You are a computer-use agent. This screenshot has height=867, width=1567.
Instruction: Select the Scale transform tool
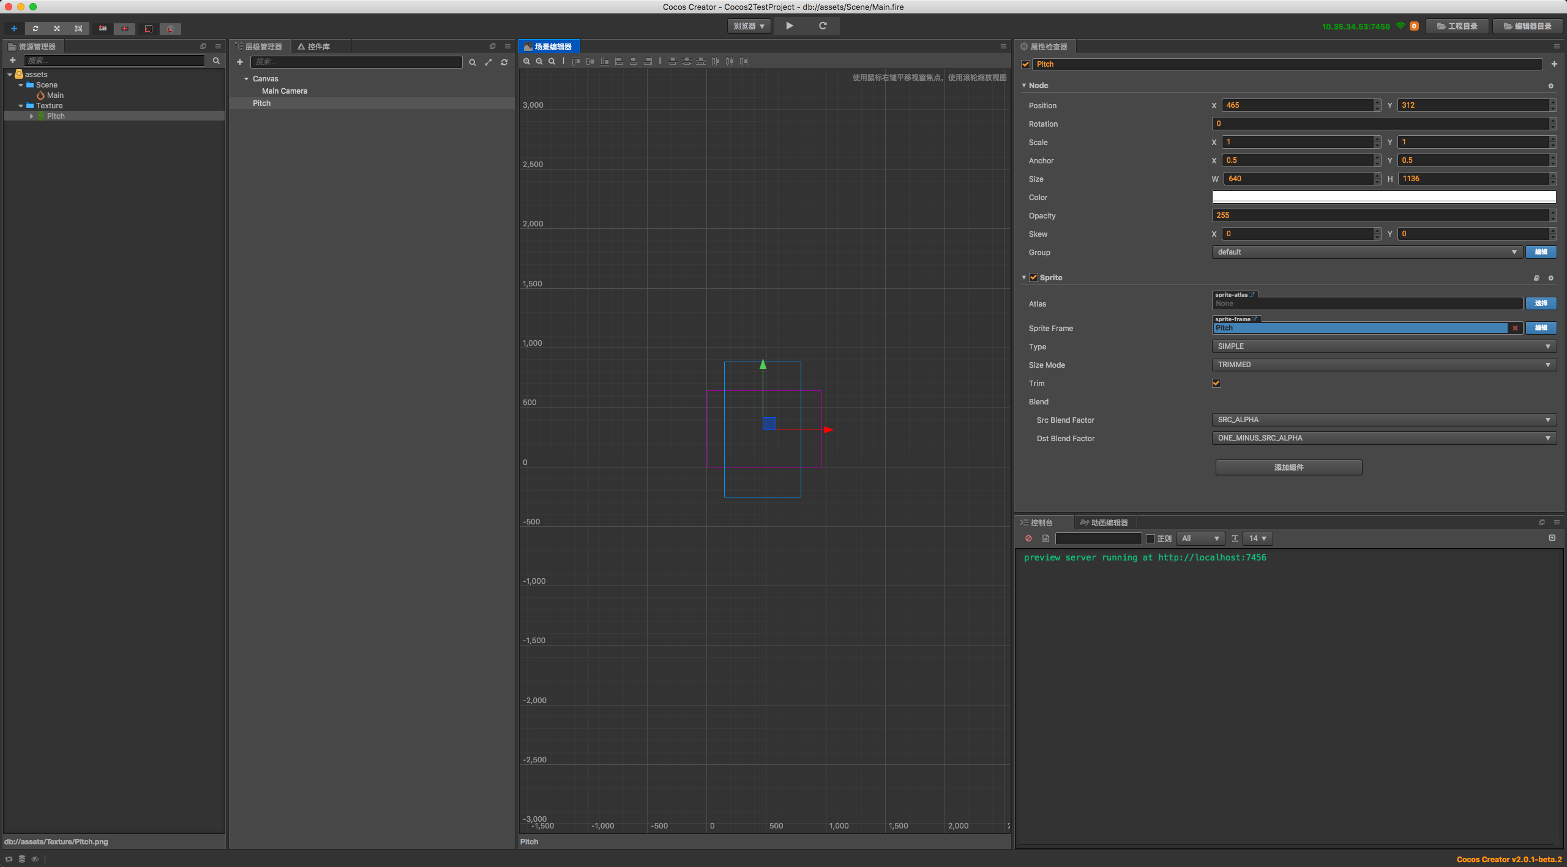click(57, 28)
